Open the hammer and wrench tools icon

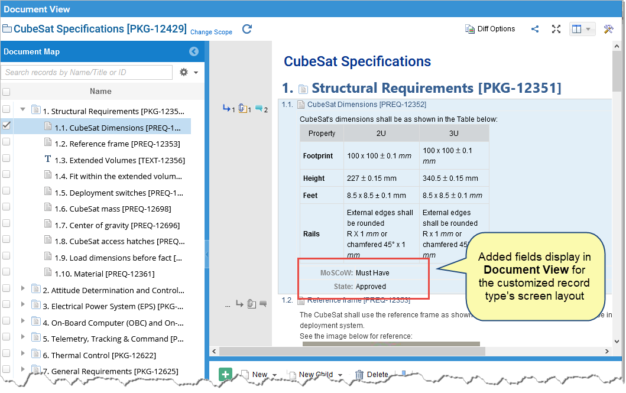pos(608,29)
